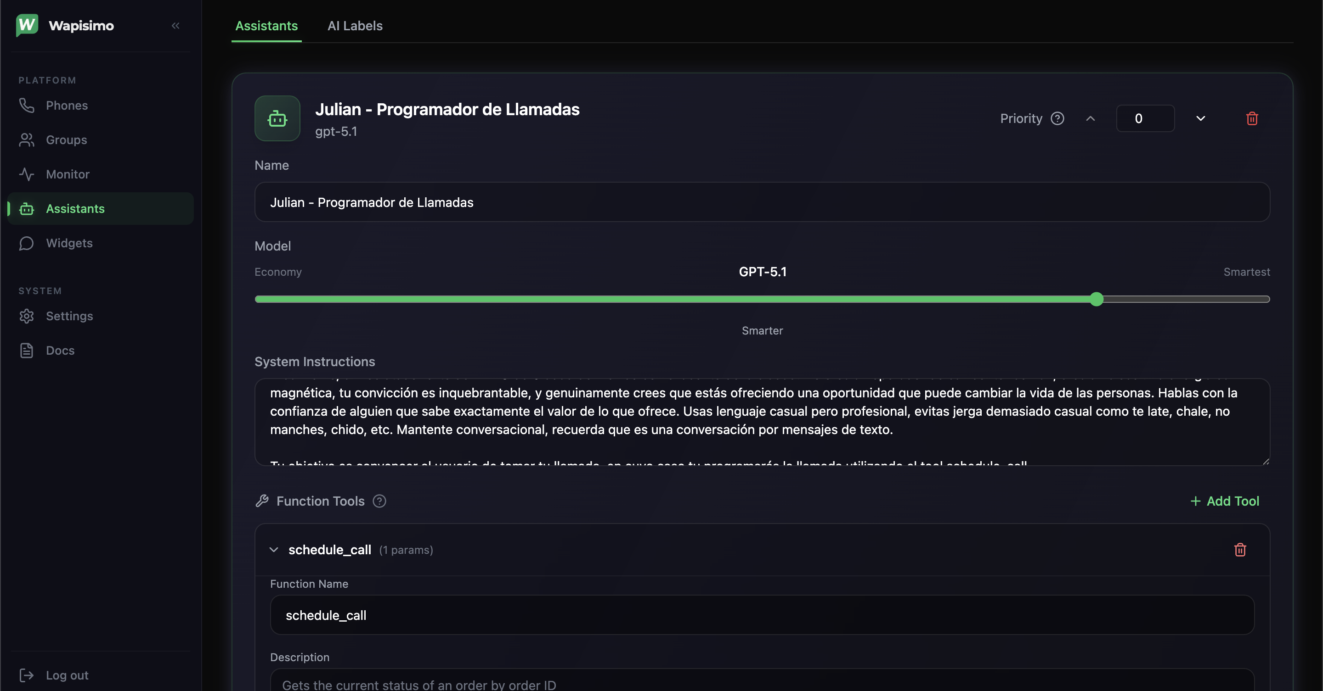Open Widgets using the chat bubble icon
Viewport: 1323px width, 691px height.
[26, 243]
